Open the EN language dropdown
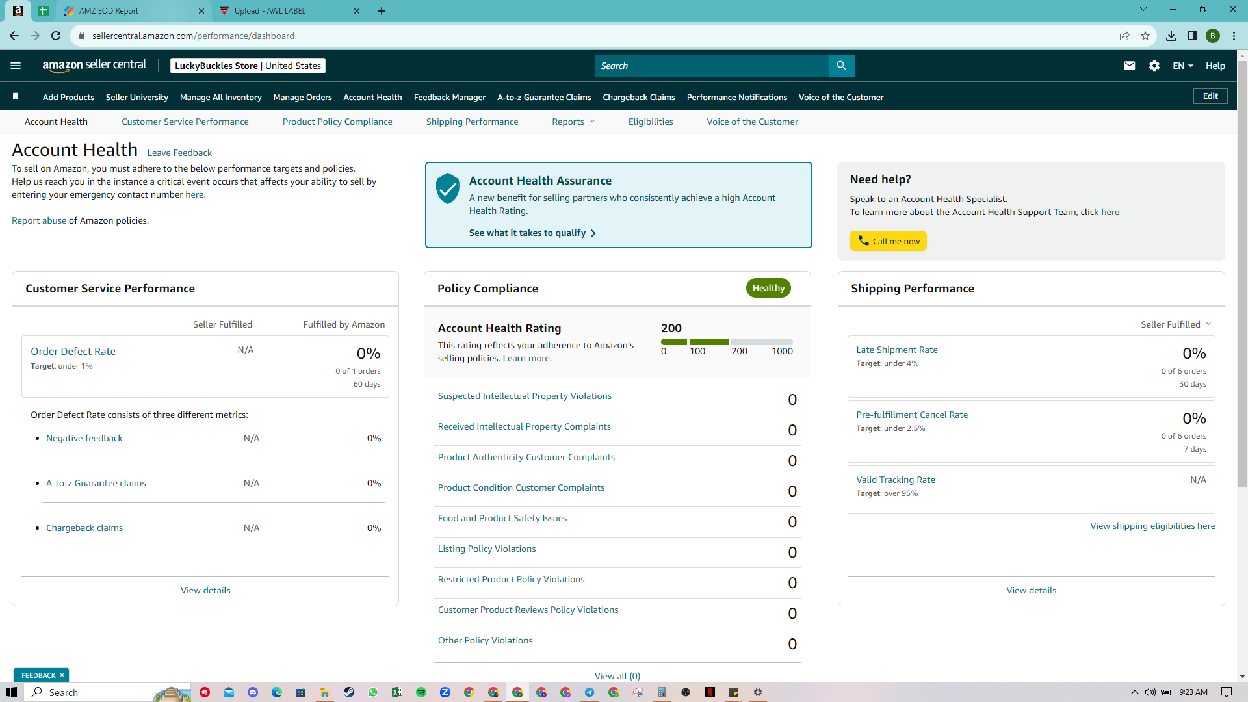The image size is (1248, 702). [x=1183, y=66]
